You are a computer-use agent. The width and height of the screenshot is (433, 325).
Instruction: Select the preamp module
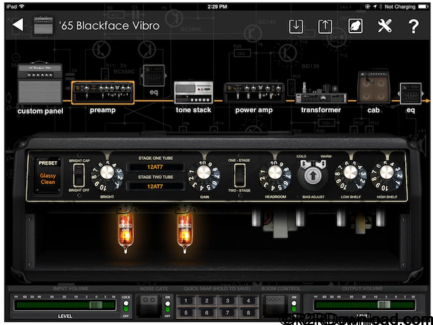coord(103,93)
